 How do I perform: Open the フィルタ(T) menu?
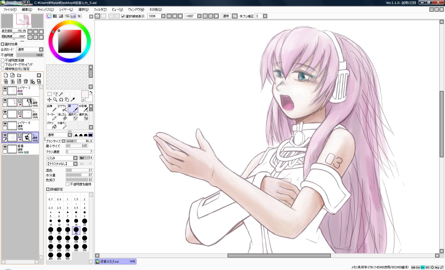[100, 10]
